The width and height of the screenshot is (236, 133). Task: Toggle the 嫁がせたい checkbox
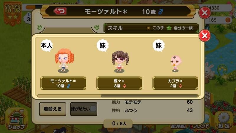(93, 109)
